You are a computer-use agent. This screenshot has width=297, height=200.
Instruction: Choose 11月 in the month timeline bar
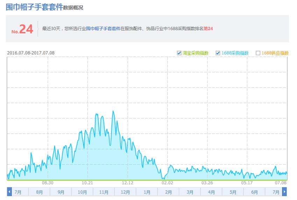pyautogui.click(x=104, y=192)
